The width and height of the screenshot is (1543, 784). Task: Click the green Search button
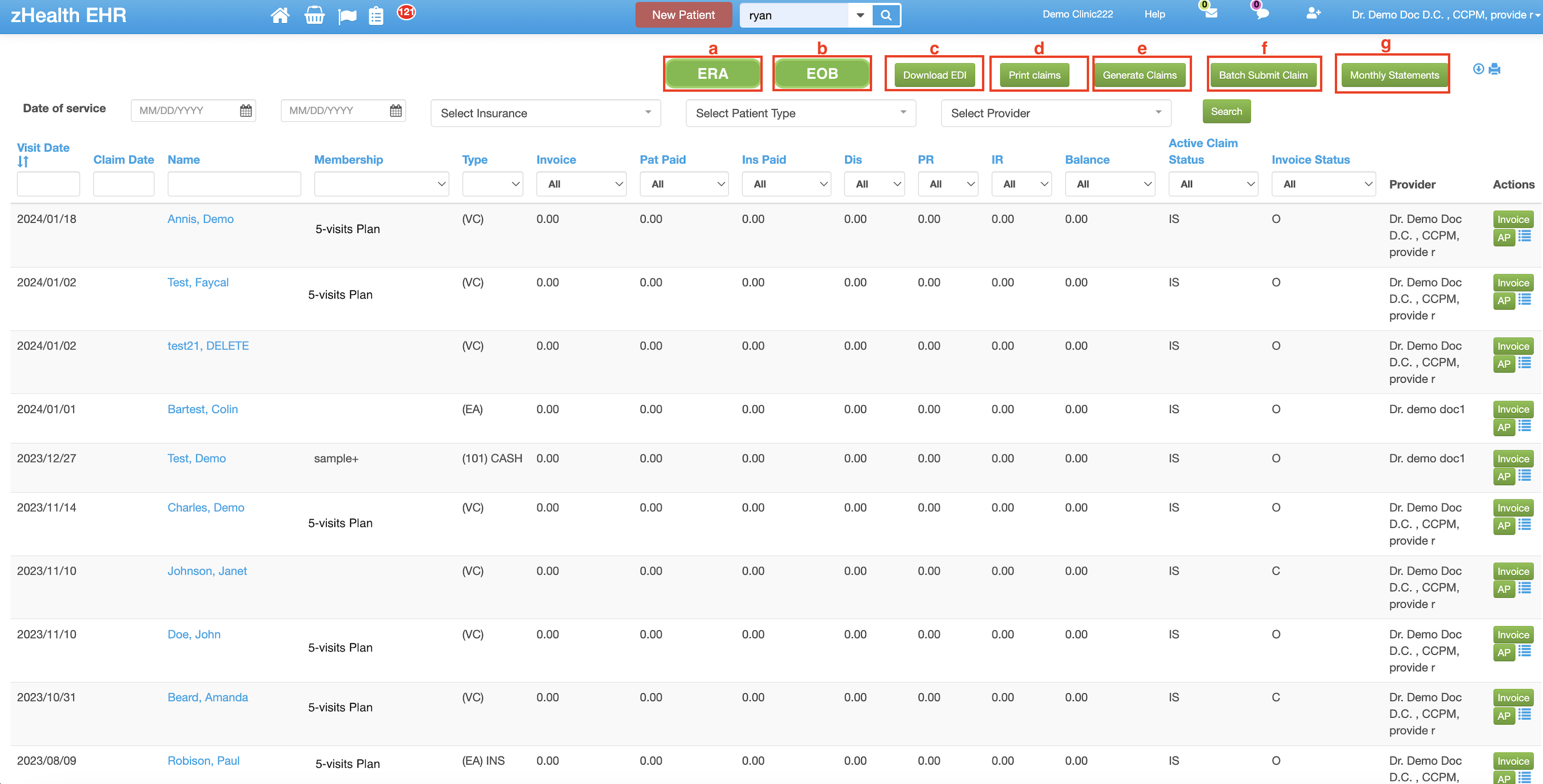coord(1226,111)
